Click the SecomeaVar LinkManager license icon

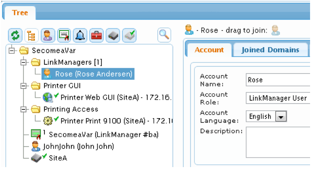[x=36, y=134]
